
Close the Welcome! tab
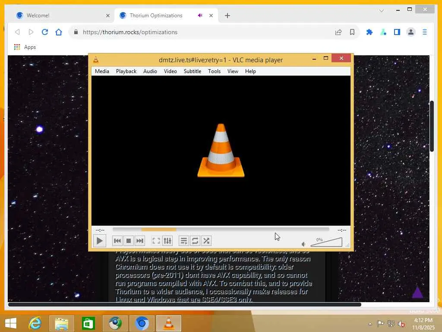(x=107, y=16)
